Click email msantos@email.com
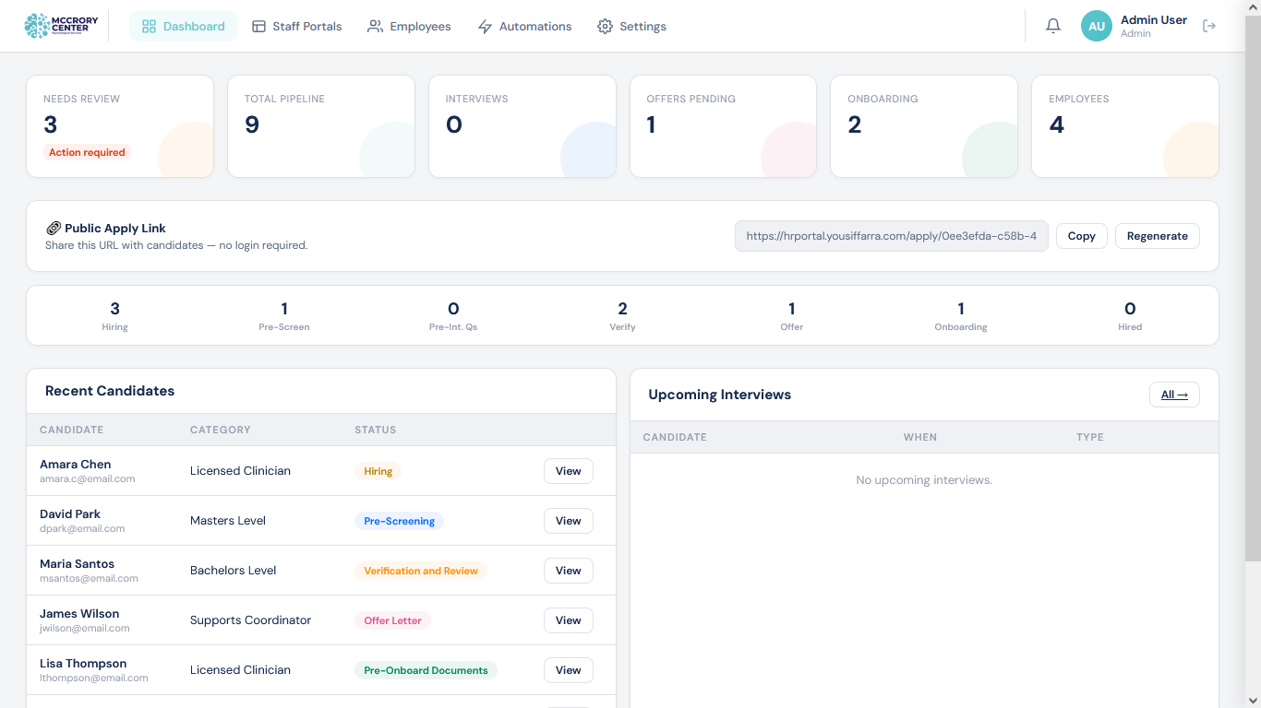The width and height of the screenshot is (1261, 708). tap(89, 579)
